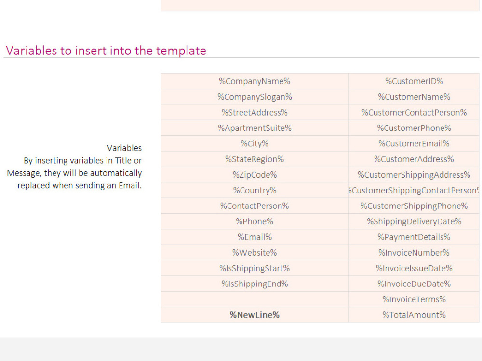The width and height of the screenshot is (482, 361).
Task: Select the %CompanySlogan% variable cell
Action: [254, 97]
